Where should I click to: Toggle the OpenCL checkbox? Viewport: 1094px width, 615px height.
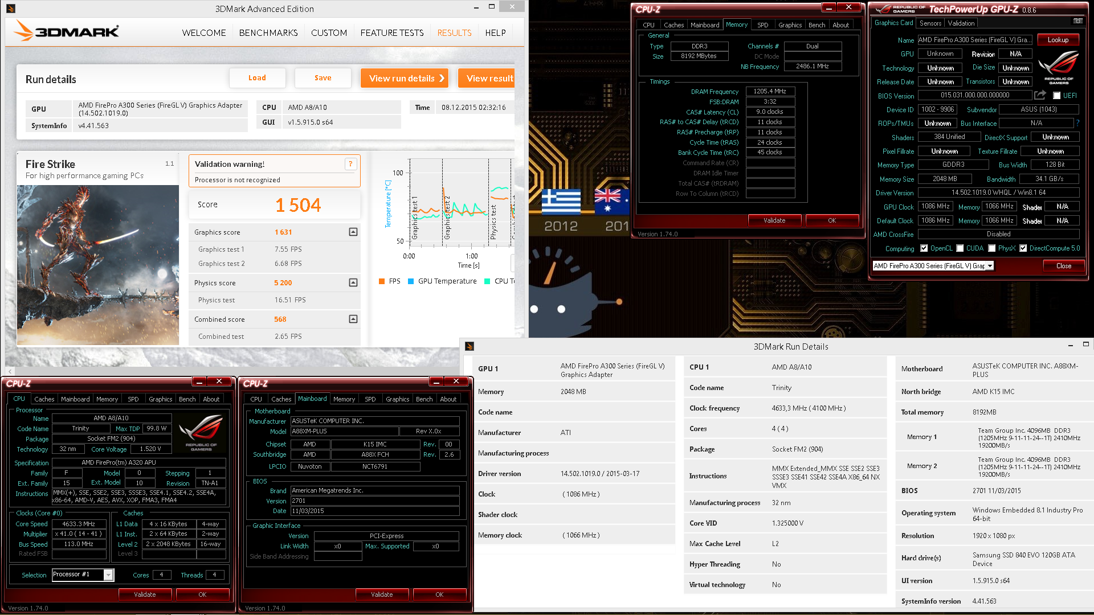[924, 248]
